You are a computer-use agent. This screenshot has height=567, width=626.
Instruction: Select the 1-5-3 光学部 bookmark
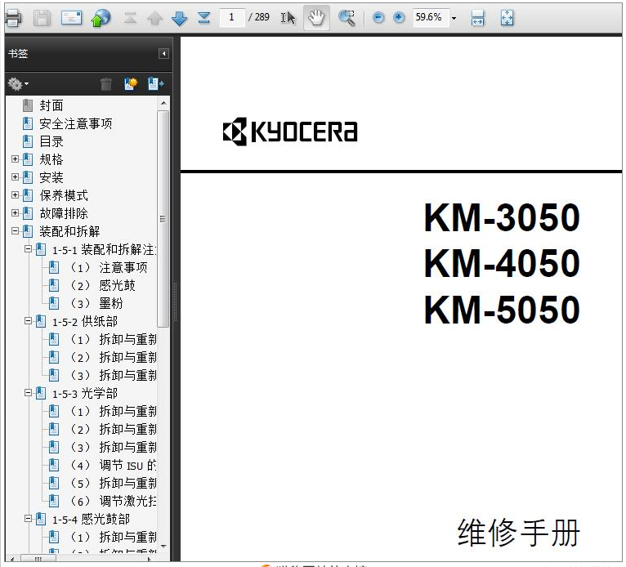(x=85, y=394)
